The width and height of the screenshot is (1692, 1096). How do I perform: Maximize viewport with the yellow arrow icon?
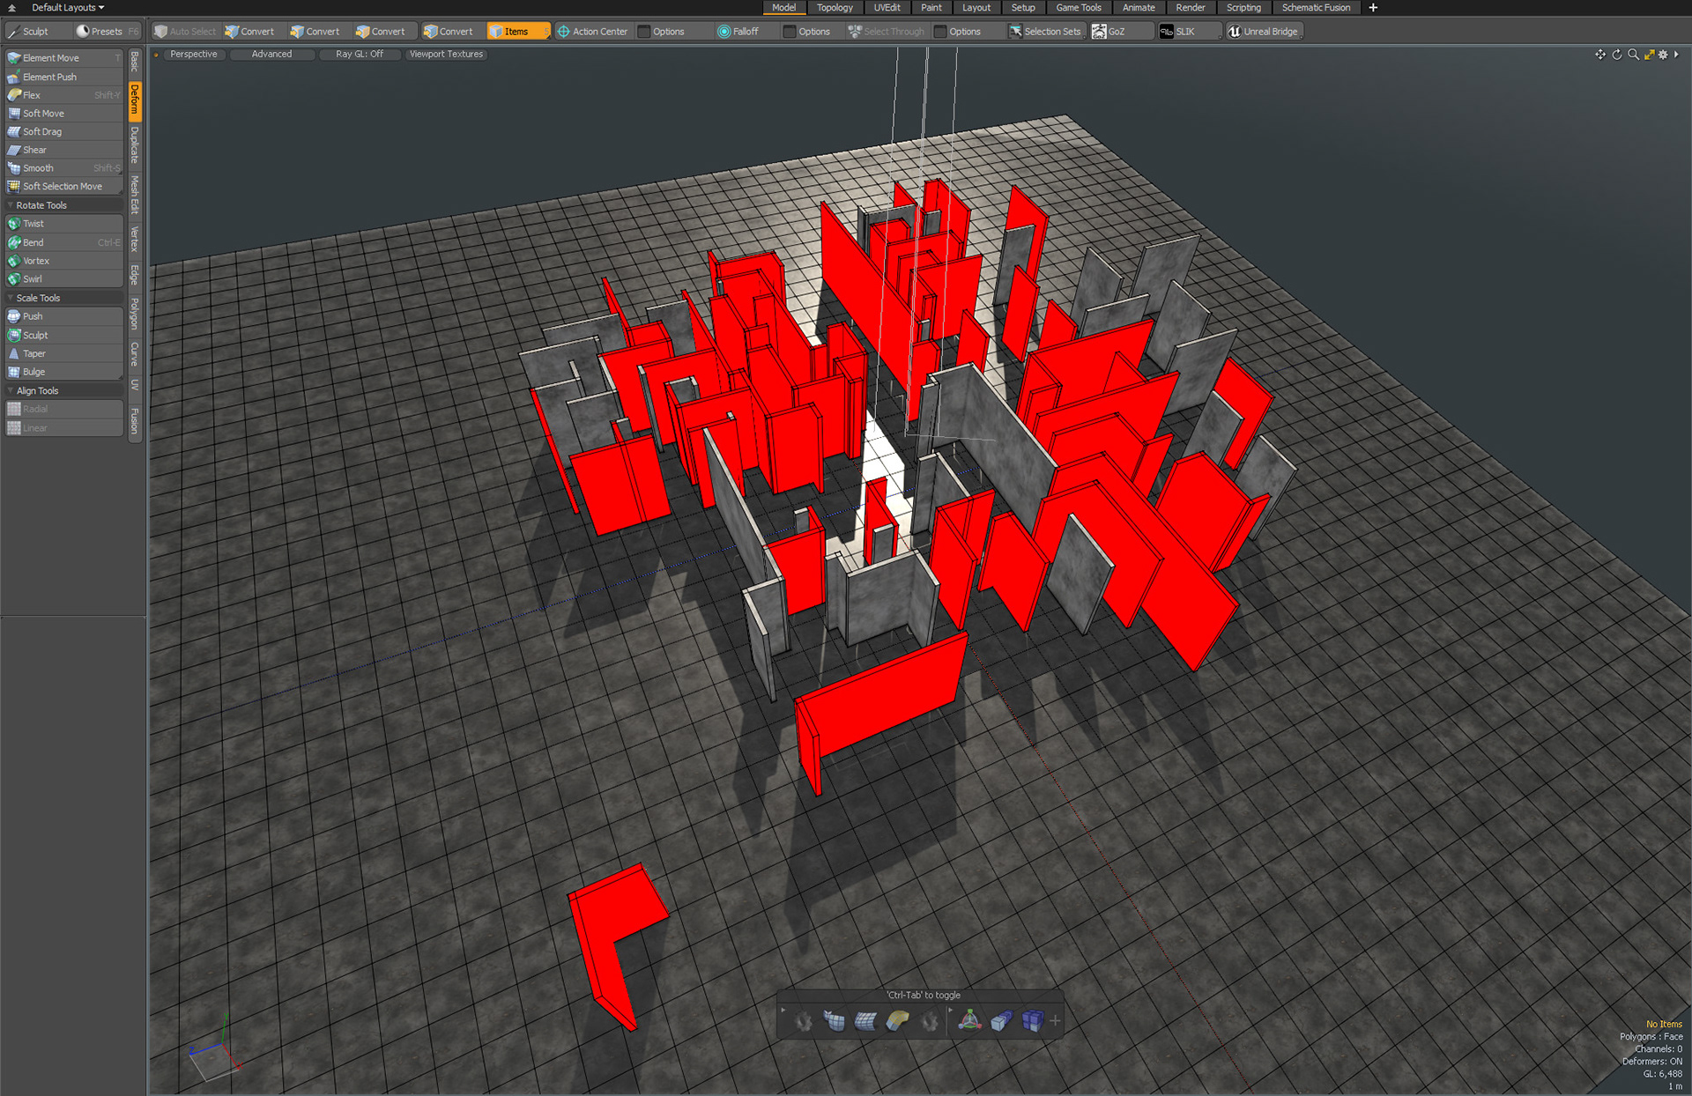1649,55
